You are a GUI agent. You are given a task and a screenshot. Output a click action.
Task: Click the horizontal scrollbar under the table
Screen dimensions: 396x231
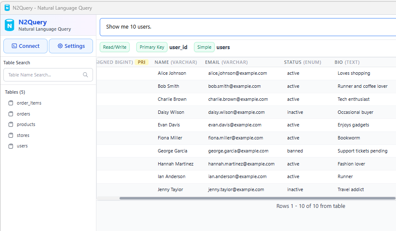[x=258, y=198]
